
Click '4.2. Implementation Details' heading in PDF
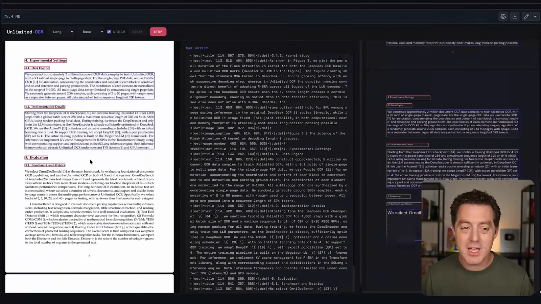click(45, 107)
